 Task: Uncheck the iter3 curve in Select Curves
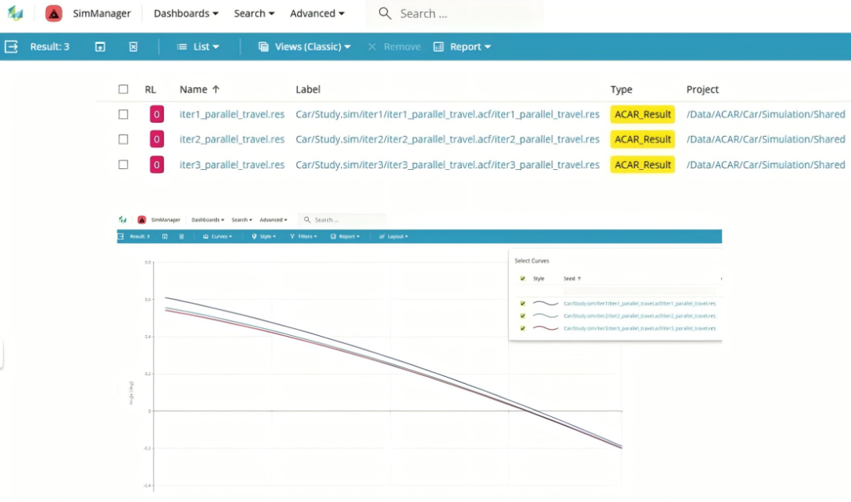coord(522,329)
